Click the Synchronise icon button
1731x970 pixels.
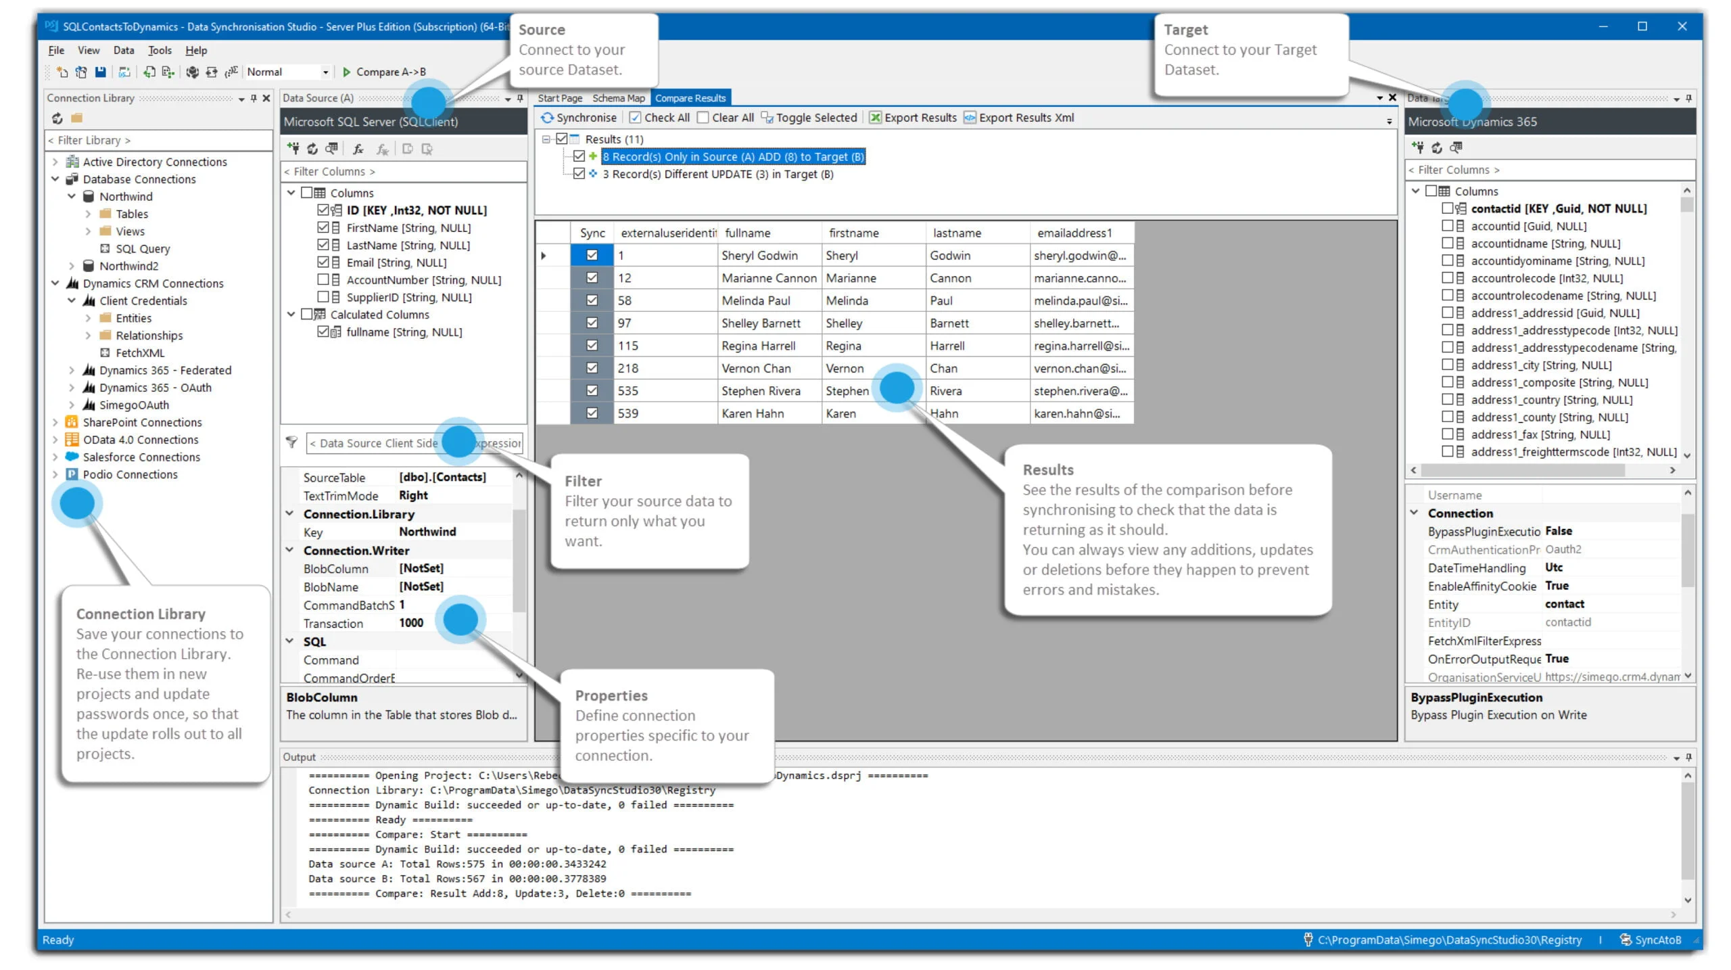coord(547,118)
